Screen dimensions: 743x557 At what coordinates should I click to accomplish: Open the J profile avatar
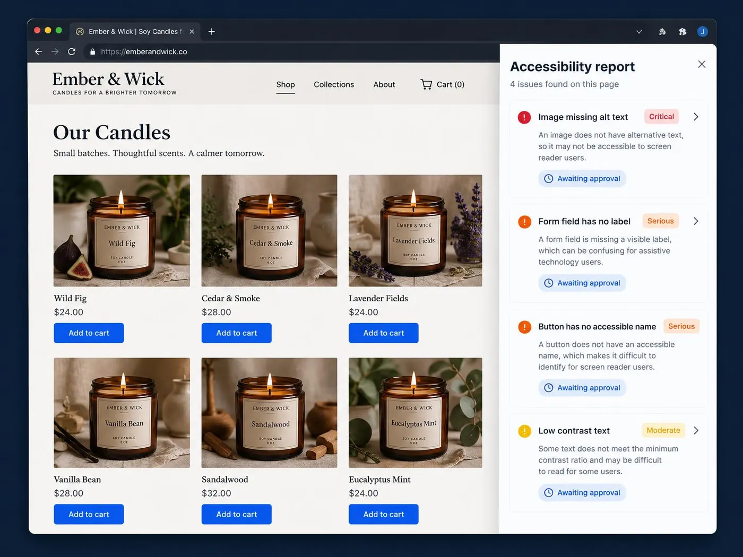[x=703, y=32]
